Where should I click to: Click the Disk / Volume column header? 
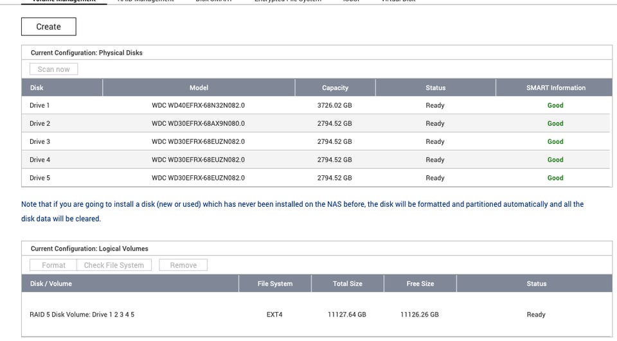[51, 283]
